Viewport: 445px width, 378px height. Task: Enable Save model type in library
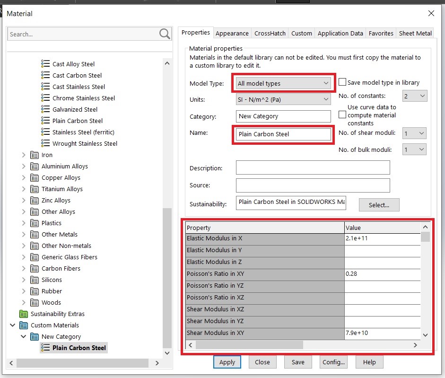[342, 82]
